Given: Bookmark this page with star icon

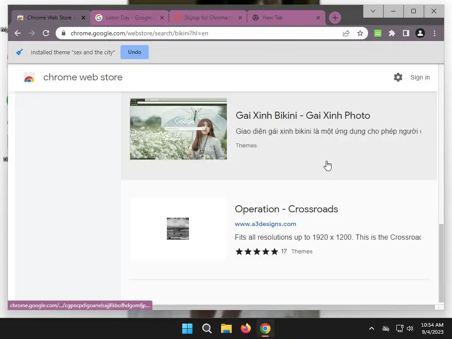Looking at the screenshot, I should (360, 33).
